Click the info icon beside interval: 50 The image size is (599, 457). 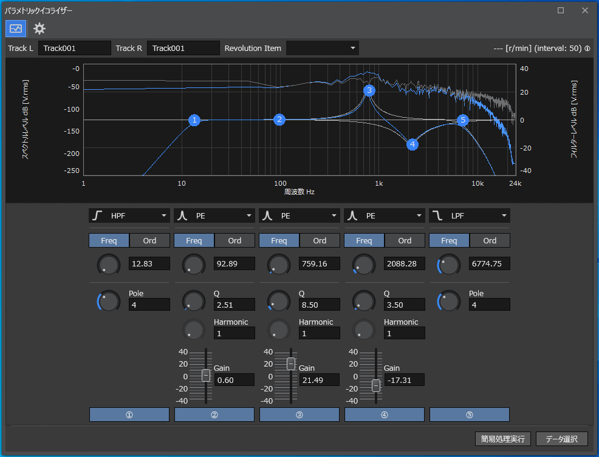point(587,49)
